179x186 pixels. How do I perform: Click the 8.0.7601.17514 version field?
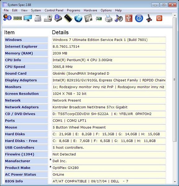coord(109,46)
